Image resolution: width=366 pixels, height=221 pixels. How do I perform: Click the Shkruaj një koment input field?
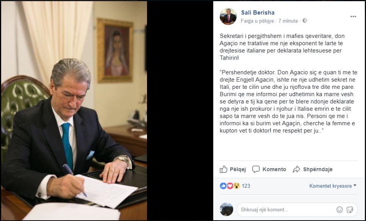297,210
